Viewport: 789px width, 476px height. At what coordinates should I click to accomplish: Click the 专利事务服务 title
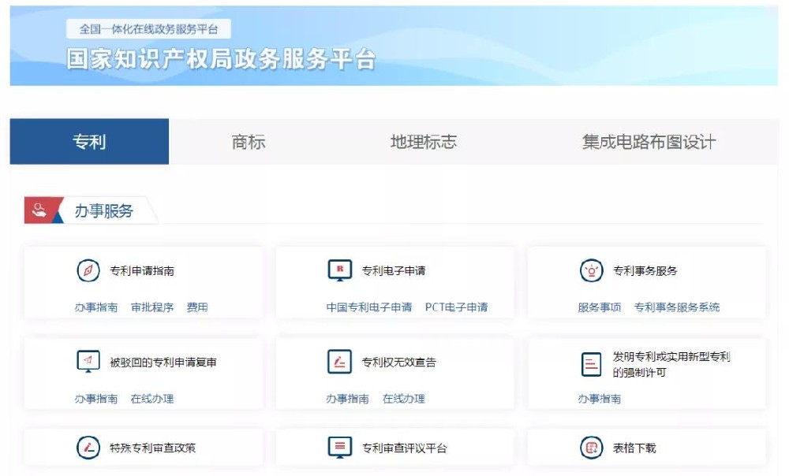click(645, 271)
